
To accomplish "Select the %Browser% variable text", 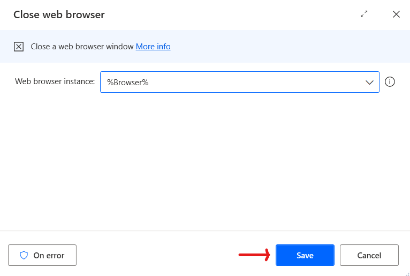I will (x=127, y=83).
